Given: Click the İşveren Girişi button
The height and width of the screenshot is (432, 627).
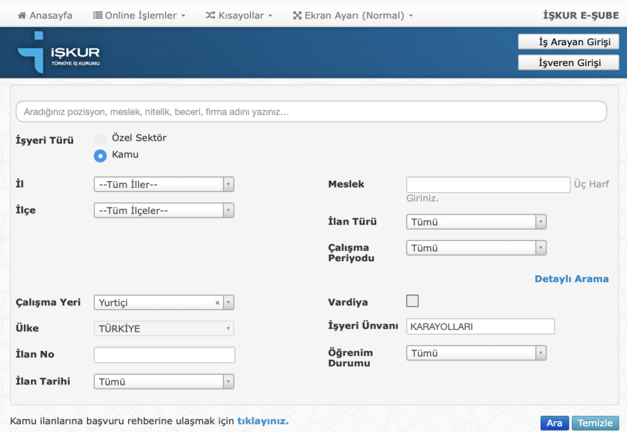Looking at the screenshot, I should 568,62.
